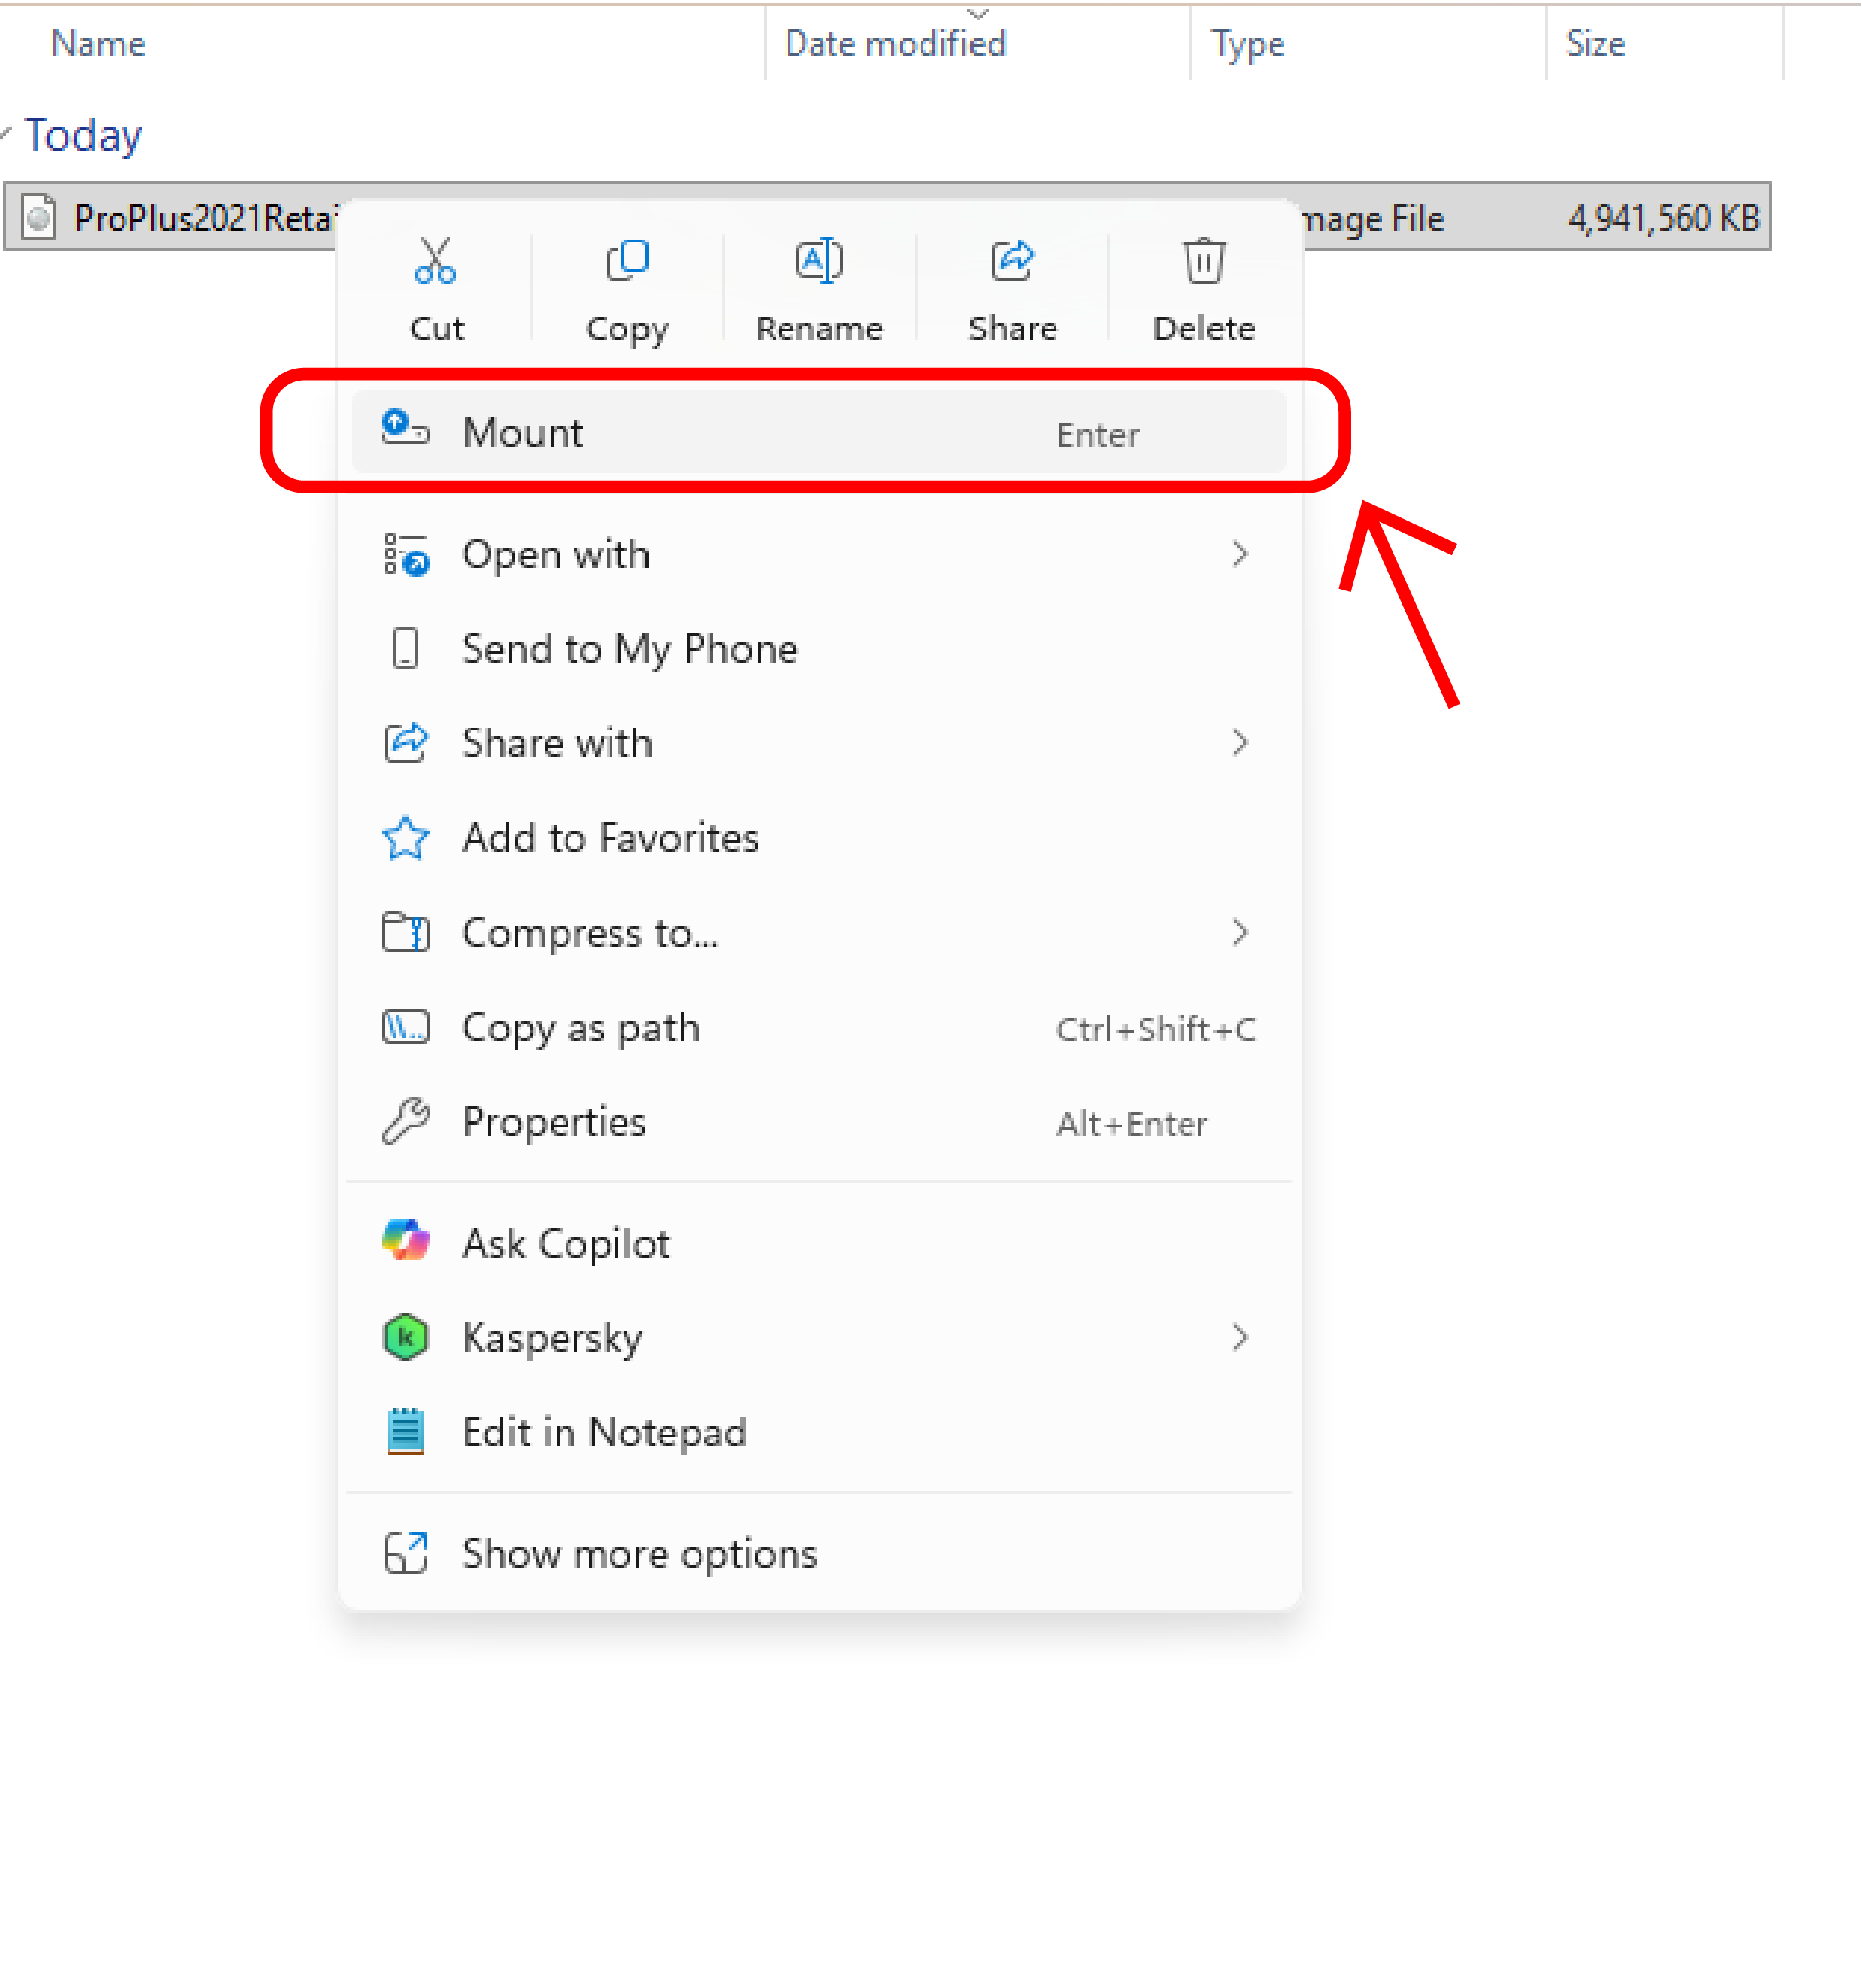Sort by the Date modified column header

click(895, 44)
